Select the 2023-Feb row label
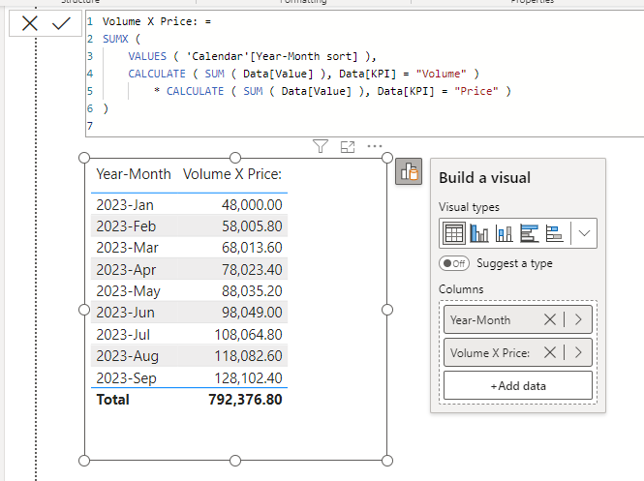644x481 pixels. (x=126, y=226)
